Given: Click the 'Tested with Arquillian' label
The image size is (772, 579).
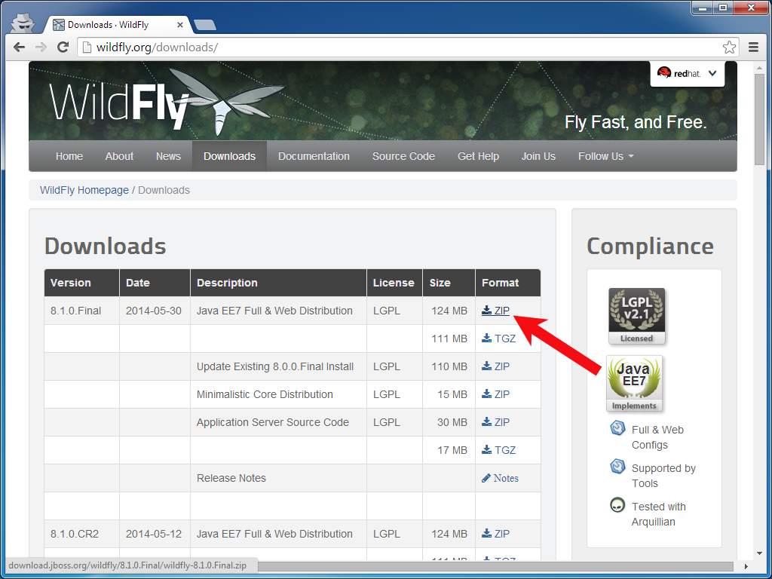Looking at the screenshot, I should click(659, 514).
